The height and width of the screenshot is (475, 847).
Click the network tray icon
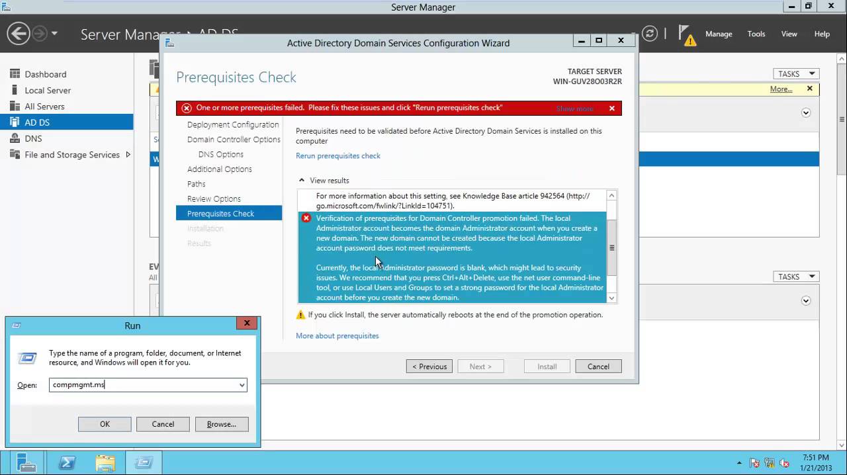[x=770, y=463]
